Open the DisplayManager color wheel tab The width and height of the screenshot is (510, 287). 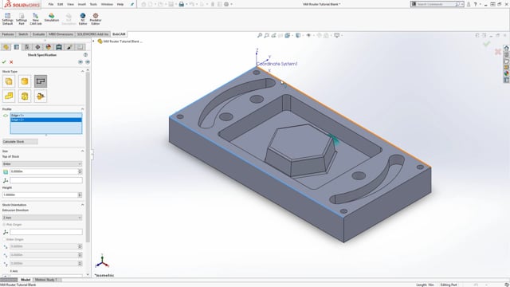tap(49, 47)
